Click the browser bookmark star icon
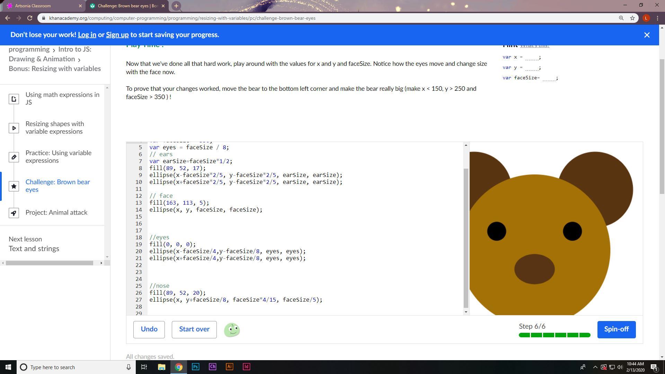 (632, 18)
